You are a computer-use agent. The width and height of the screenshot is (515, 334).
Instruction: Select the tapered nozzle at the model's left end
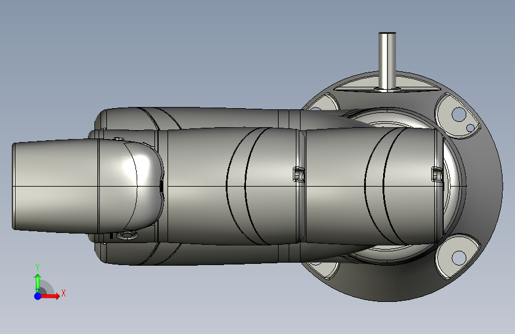pos(55,186)
